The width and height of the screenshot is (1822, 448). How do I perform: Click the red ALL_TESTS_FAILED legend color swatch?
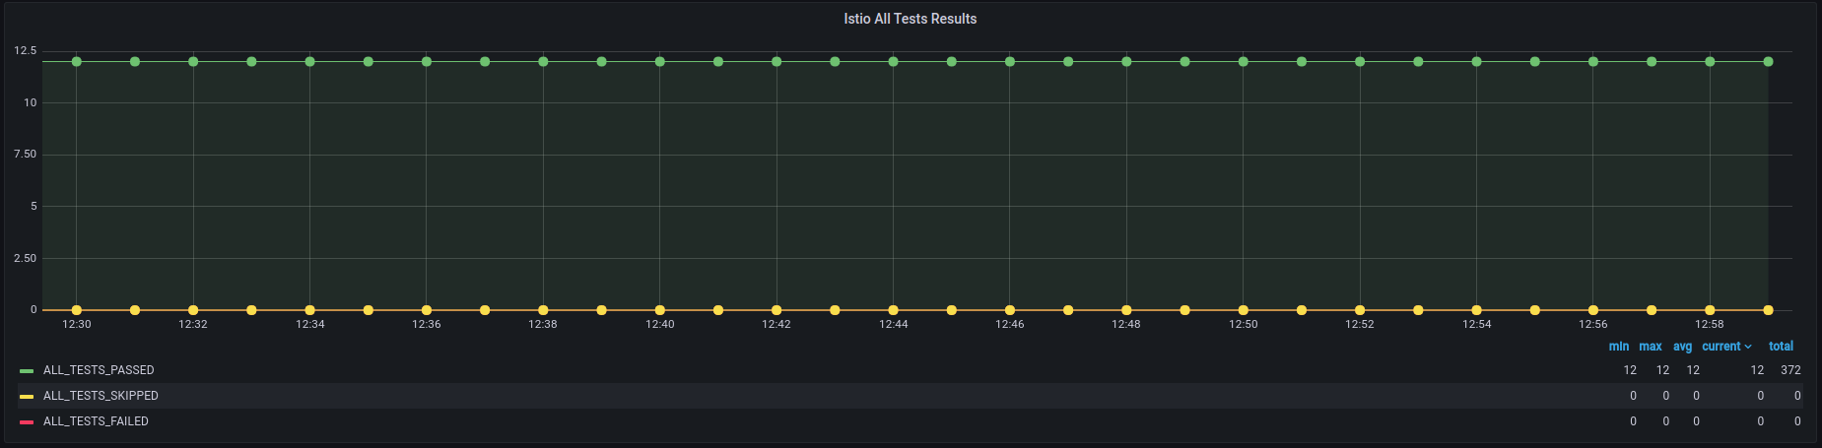[x=27, y=422]
